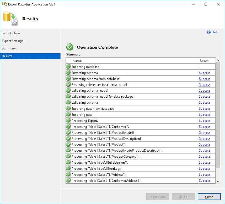Click the green check next to Processing Export
Image resolution: width=225 pixels, height=204 pixels.
pos(69,121)
